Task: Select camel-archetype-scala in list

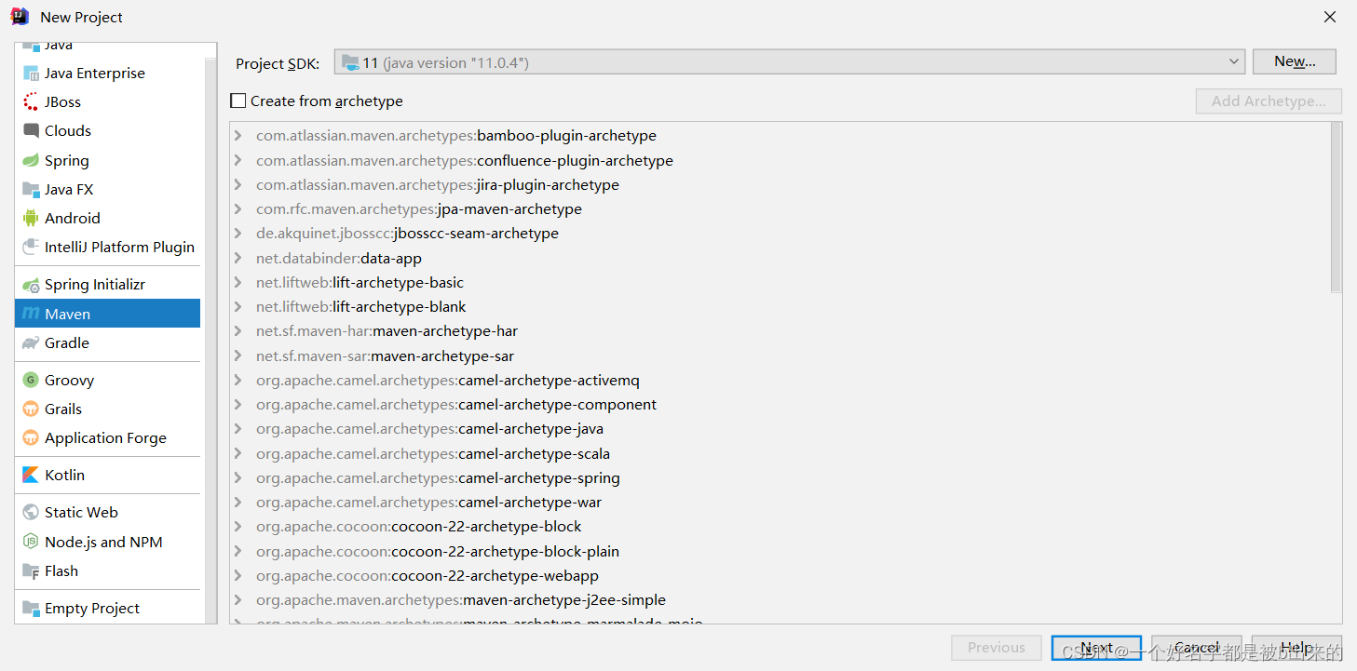Action: click(x=433, y=453)
